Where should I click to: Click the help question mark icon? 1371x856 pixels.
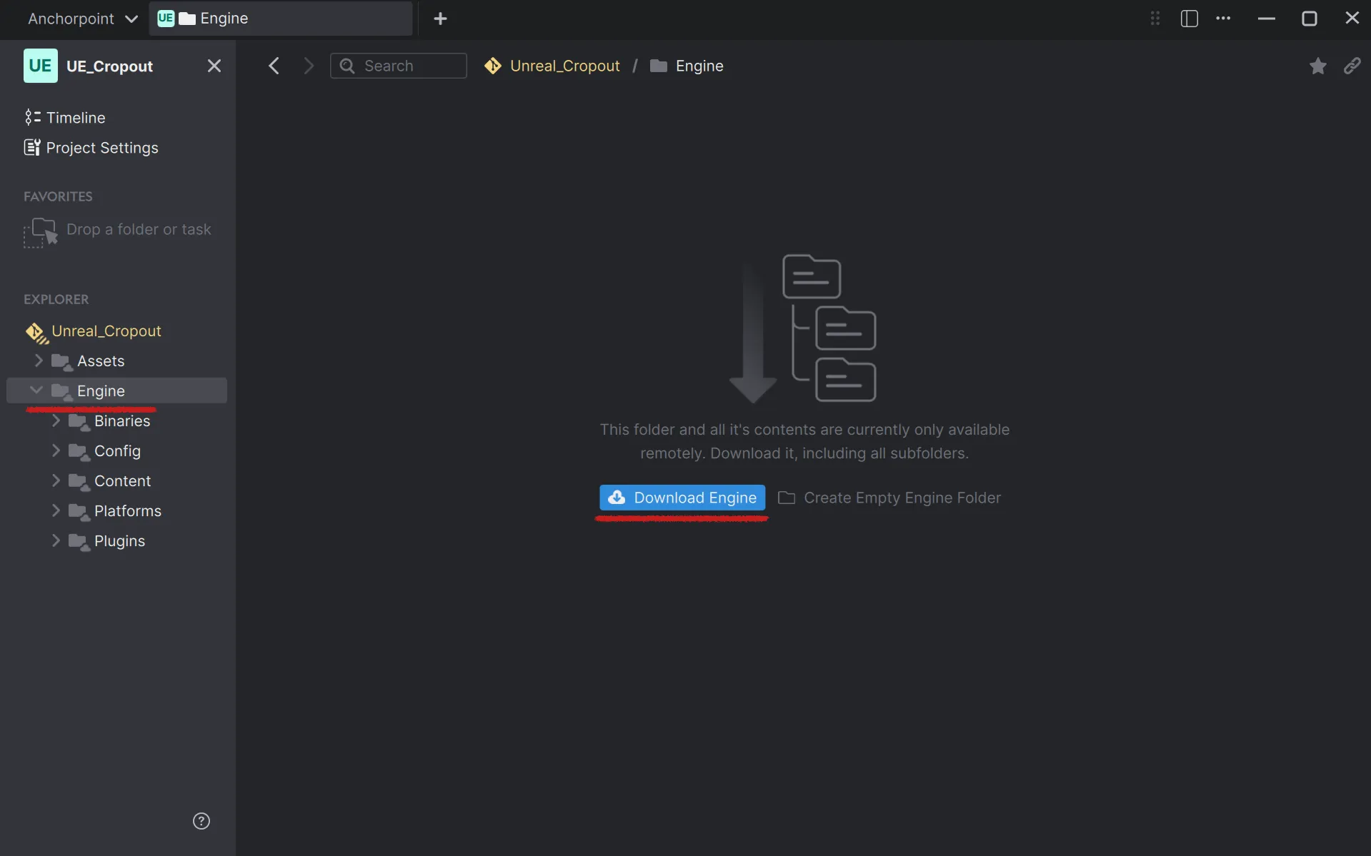201,821
